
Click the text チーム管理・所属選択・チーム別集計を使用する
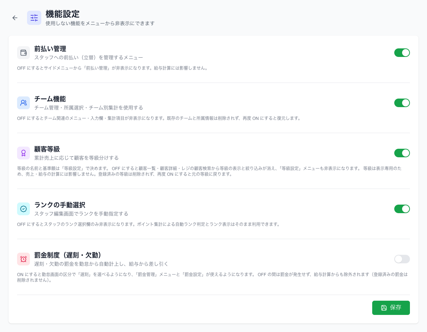pos(89,108)
